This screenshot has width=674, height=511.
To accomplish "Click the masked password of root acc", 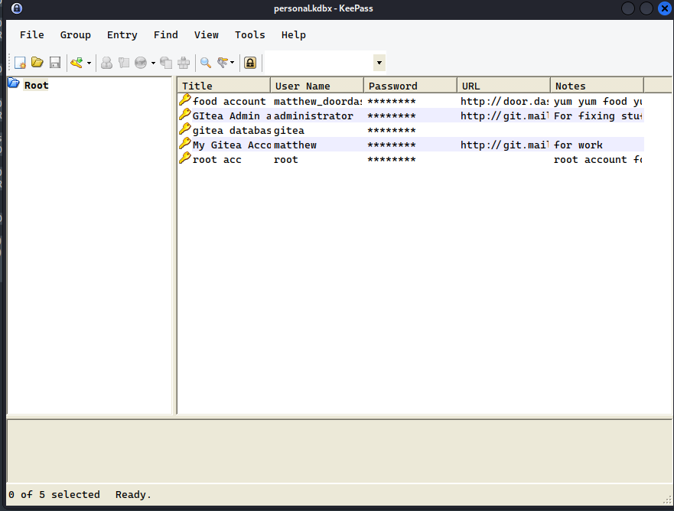I will pyautogui.click(x=392, y=160).
